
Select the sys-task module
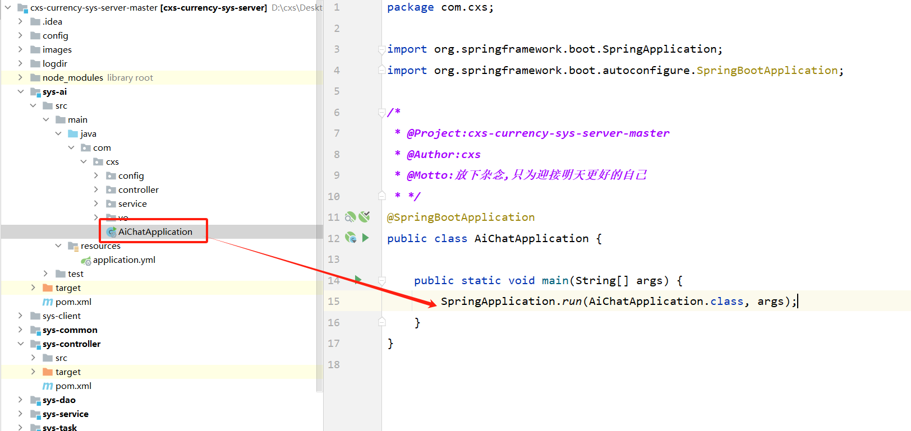coord(59,427)
